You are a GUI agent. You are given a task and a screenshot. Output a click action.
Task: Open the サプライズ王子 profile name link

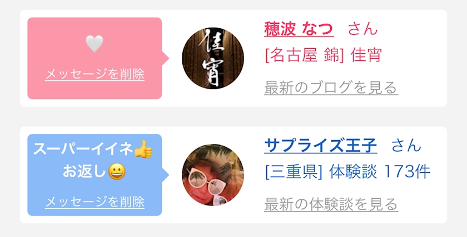(320, 146)
